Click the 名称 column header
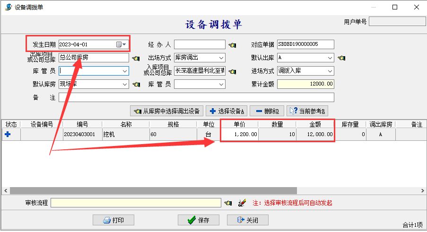This screenshot has height=232, width=427. pos(126,124)
